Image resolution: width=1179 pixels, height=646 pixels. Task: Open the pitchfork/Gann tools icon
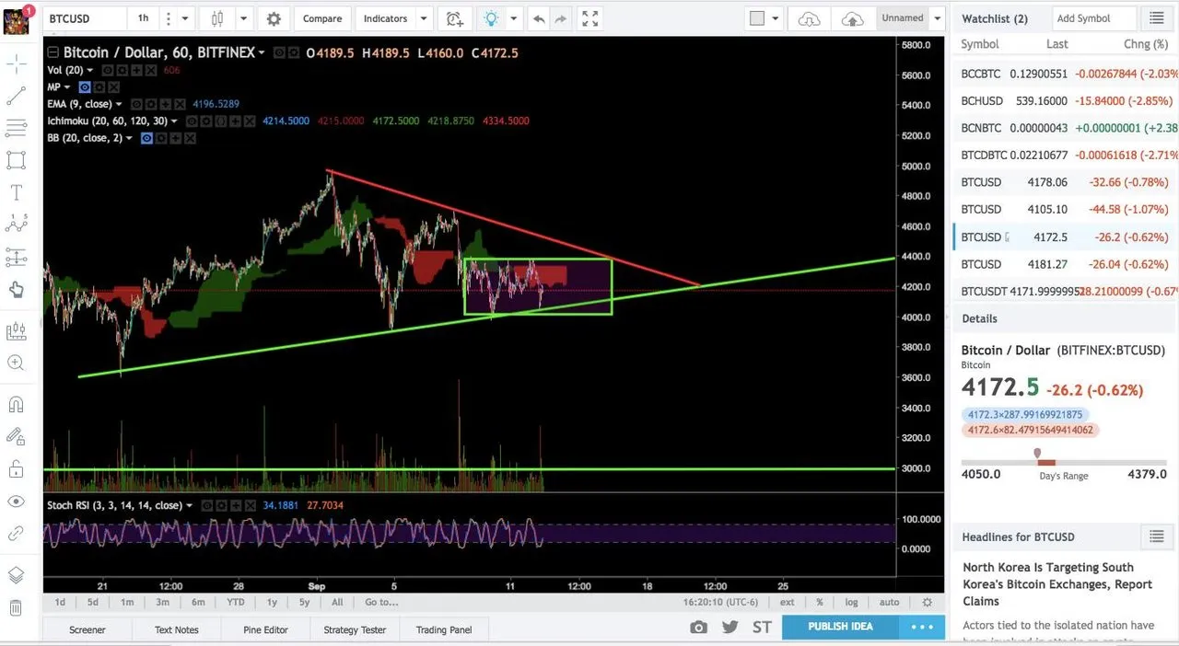tap(16, 128)
